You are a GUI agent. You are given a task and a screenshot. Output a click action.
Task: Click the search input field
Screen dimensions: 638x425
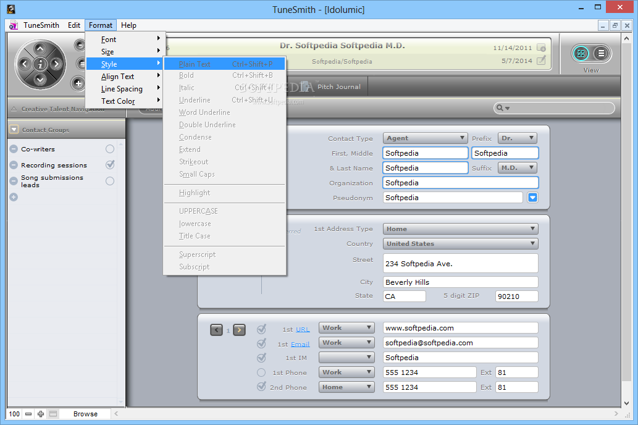point(554,108)
